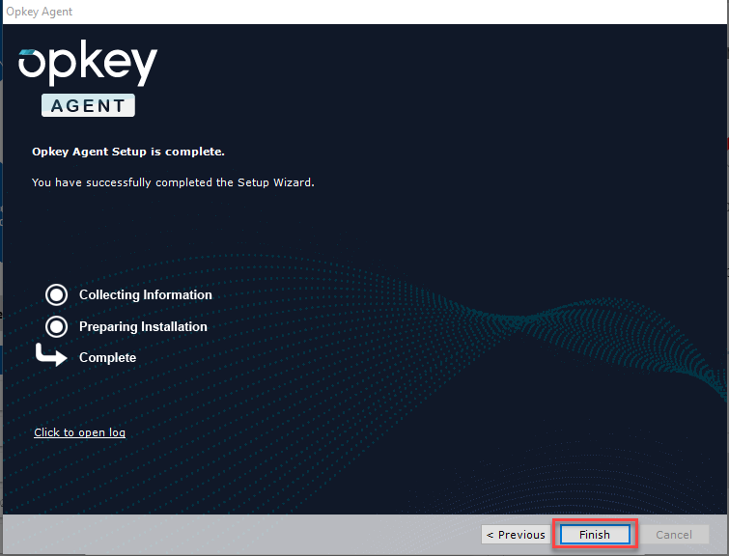The height and width of the screenshot is (556, 729).
Task: Open the log via Click to open log
Action: coord(79,432)
